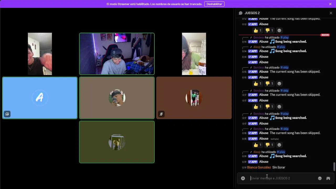This screenshot has width=336, height=189.
Task: Click the APP badge on 0:19 'Song being searched' message
Action: click(253, 156)
